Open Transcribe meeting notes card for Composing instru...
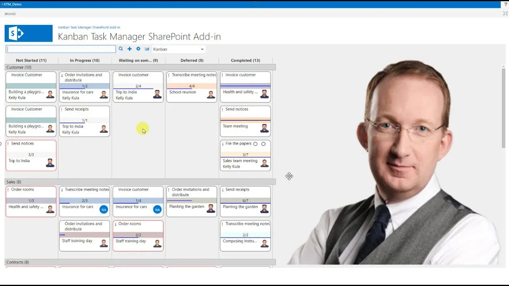 tap(245, 236)
